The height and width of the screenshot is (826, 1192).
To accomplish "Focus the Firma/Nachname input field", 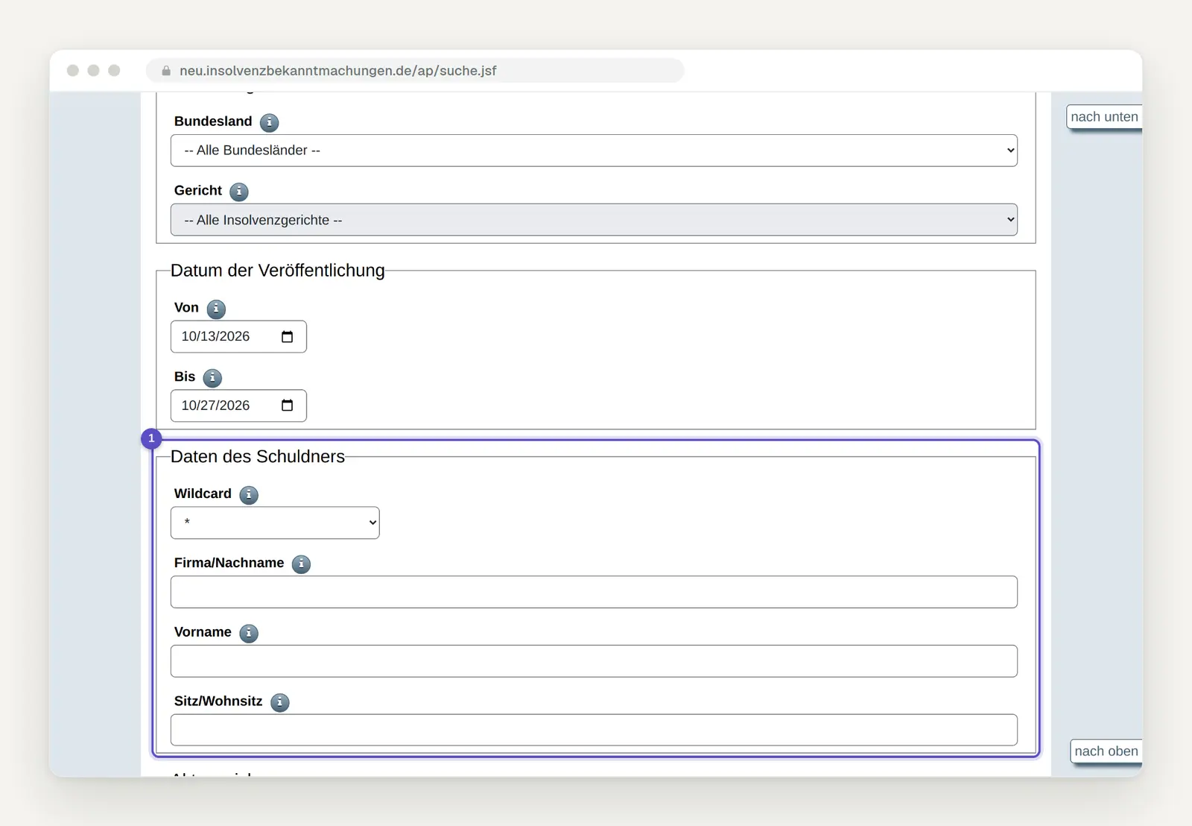I will [x=594, y=592].
